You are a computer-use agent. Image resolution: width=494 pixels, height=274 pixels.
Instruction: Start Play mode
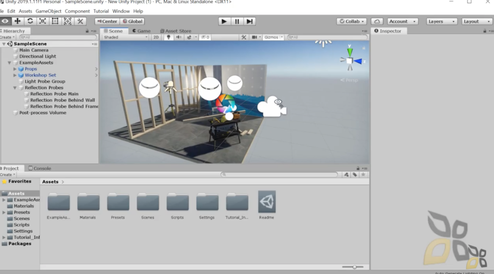tap(224, 21)
